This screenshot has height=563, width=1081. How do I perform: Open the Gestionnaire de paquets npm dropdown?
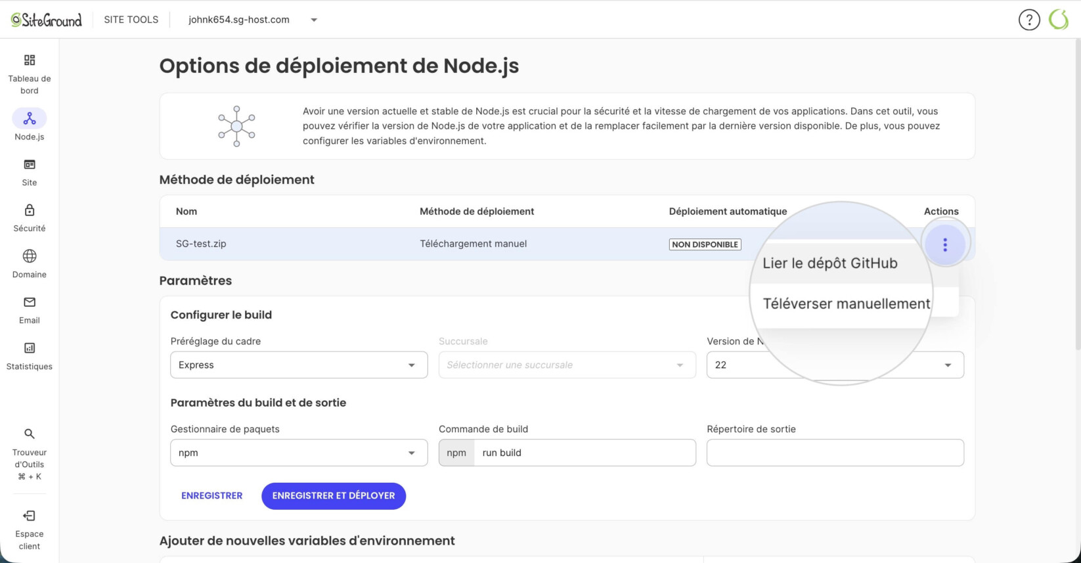(299, 453)
